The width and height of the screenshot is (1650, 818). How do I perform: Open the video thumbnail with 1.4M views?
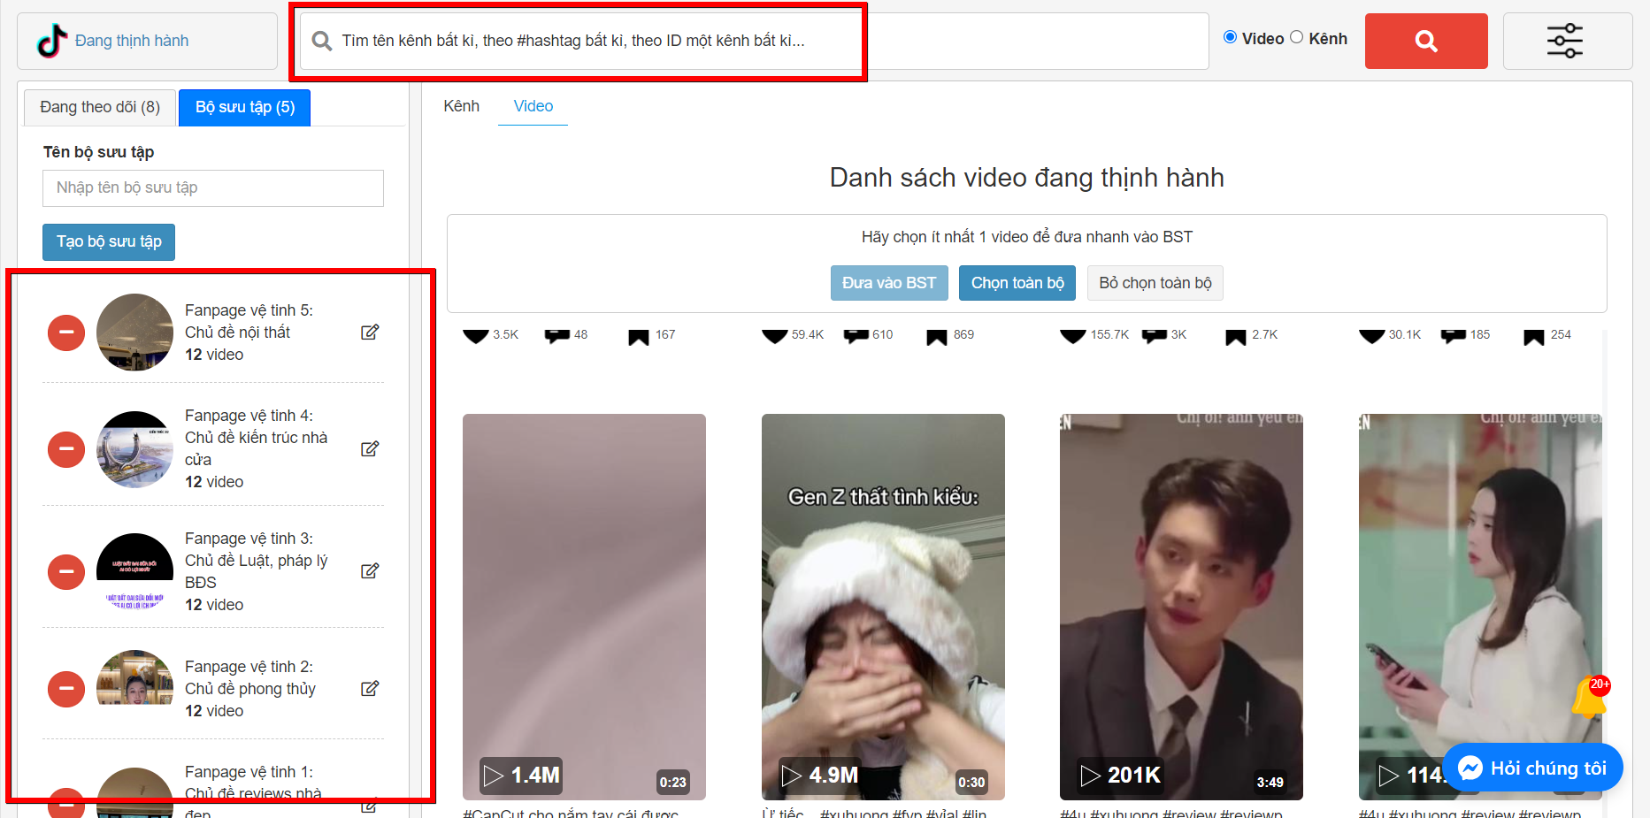584,607
